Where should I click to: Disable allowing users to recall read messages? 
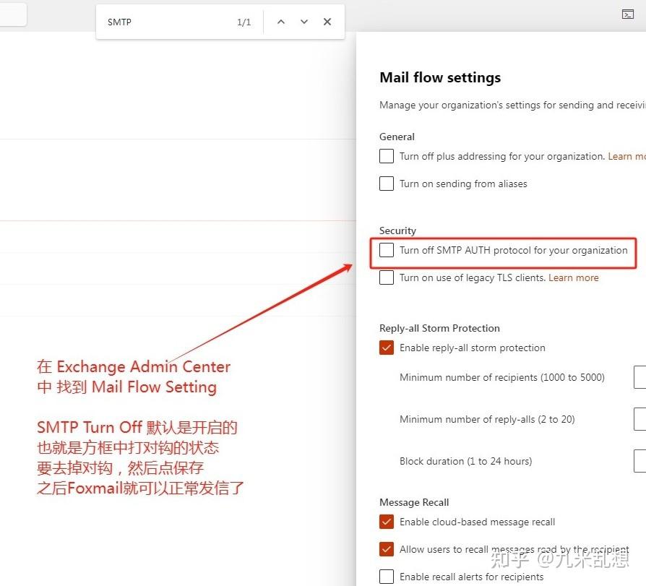tap(386, 548)
